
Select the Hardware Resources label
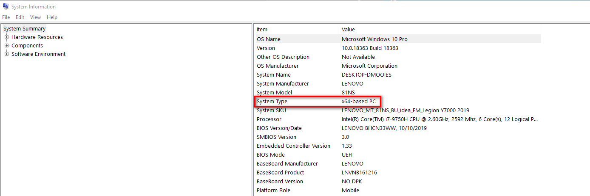[37, 37]
